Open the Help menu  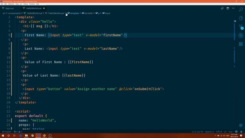click(38, 4)
